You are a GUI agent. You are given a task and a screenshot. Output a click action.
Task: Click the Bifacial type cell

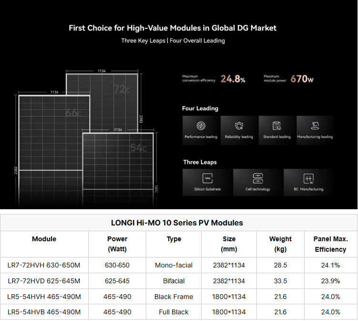pyautogui.click(x=174, y=281)
